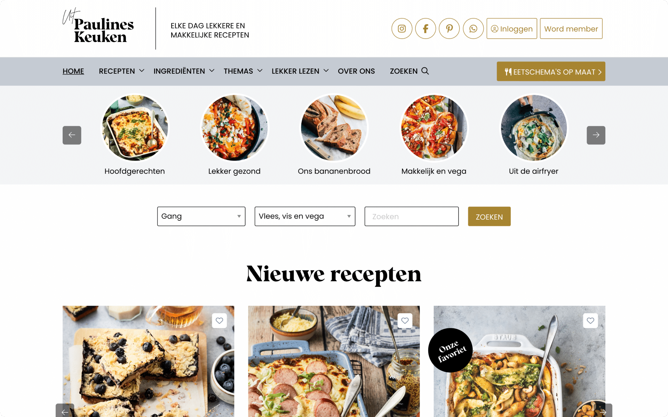Favorite the pasta shells recipe with heart

590,320
